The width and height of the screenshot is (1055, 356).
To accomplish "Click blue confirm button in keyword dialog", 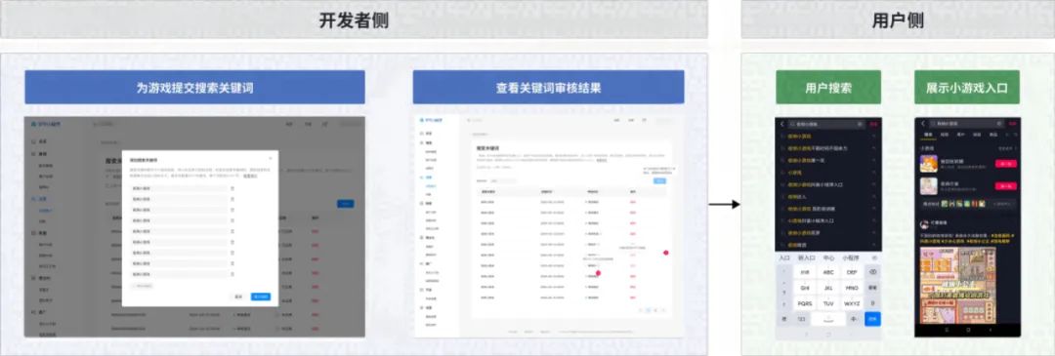I will (261, 297).
